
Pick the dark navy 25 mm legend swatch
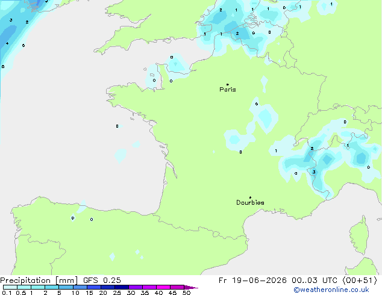122,287
